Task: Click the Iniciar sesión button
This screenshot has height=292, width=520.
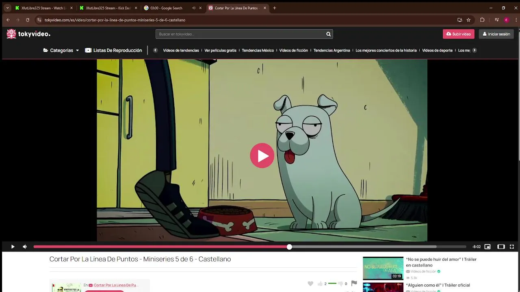Action: click(496, 34)
